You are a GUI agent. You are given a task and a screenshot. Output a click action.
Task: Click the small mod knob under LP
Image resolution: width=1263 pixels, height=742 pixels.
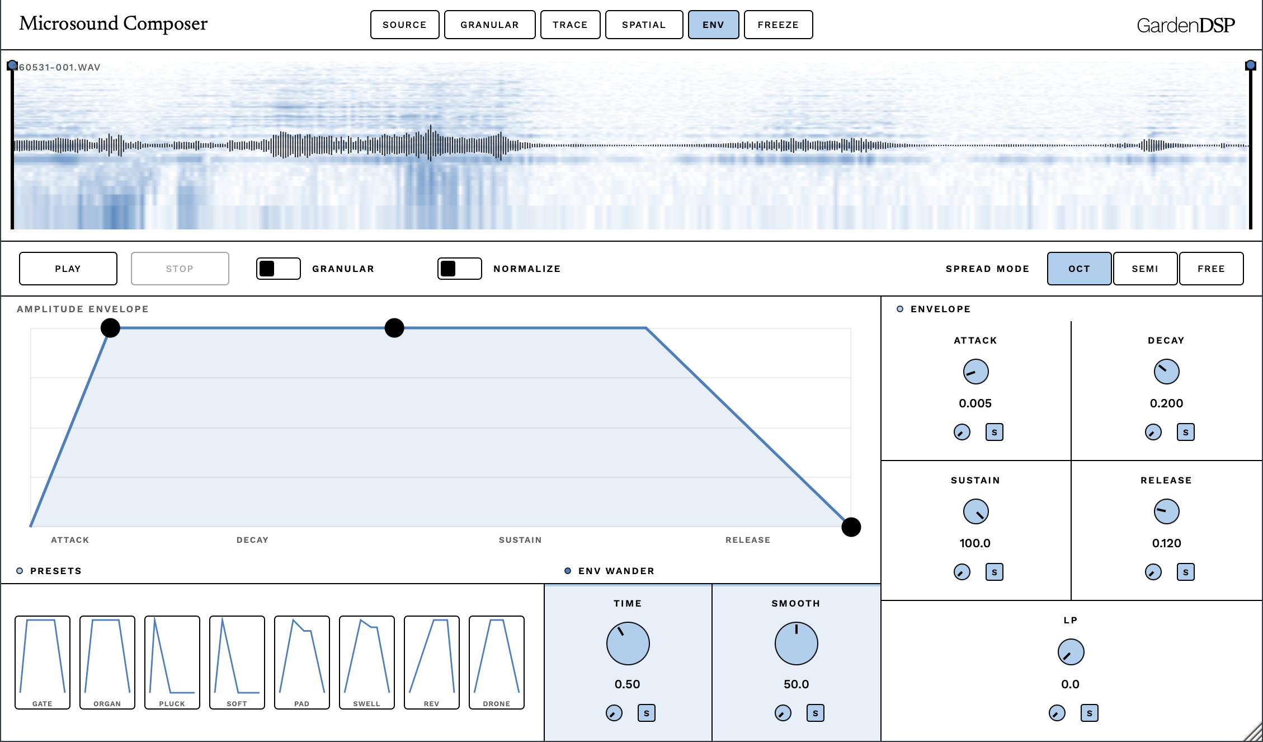tap(1057, 713)
